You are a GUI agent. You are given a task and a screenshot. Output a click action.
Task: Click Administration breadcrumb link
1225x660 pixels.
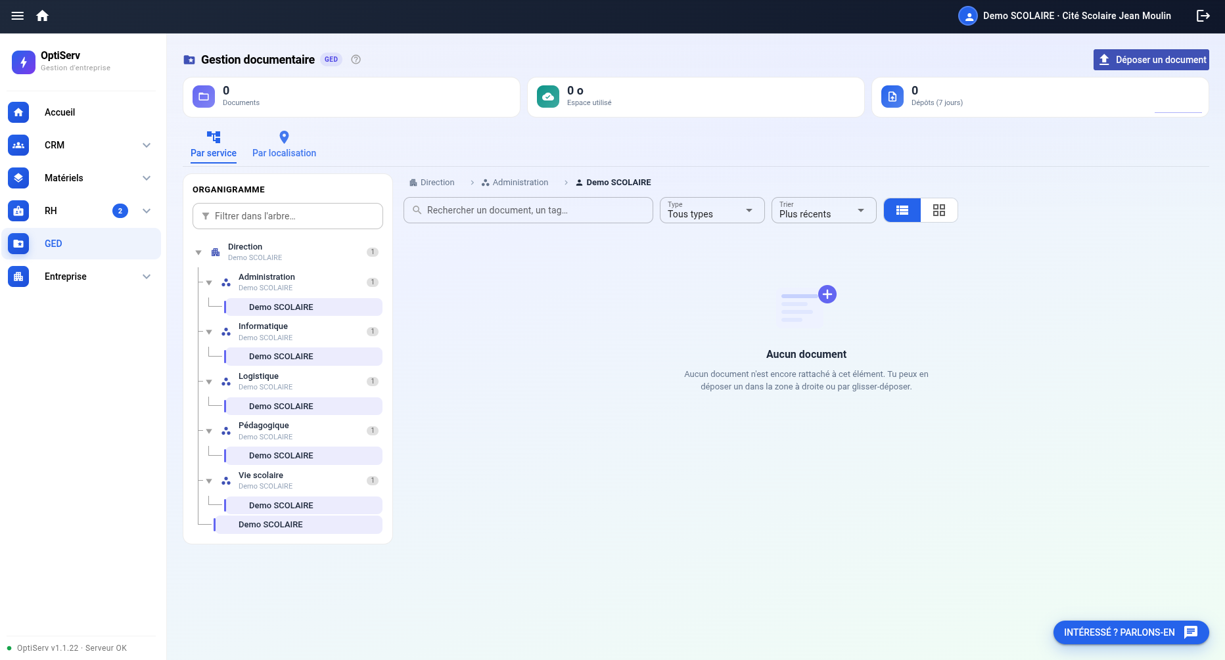(515, 183)
